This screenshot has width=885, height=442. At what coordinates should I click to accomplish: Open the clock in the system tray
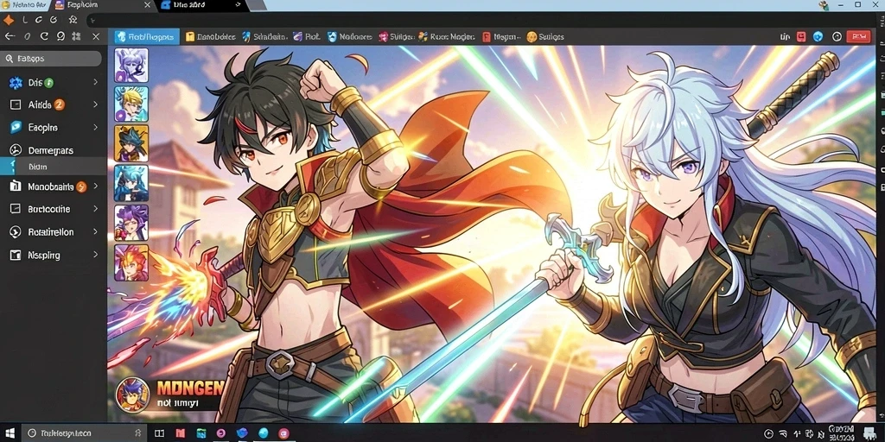[x=842, y=433]
